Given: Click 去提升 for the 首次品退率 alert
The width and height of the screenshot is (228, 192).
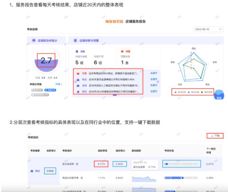Looking at the screenshot, I should (x=154, y=79).
